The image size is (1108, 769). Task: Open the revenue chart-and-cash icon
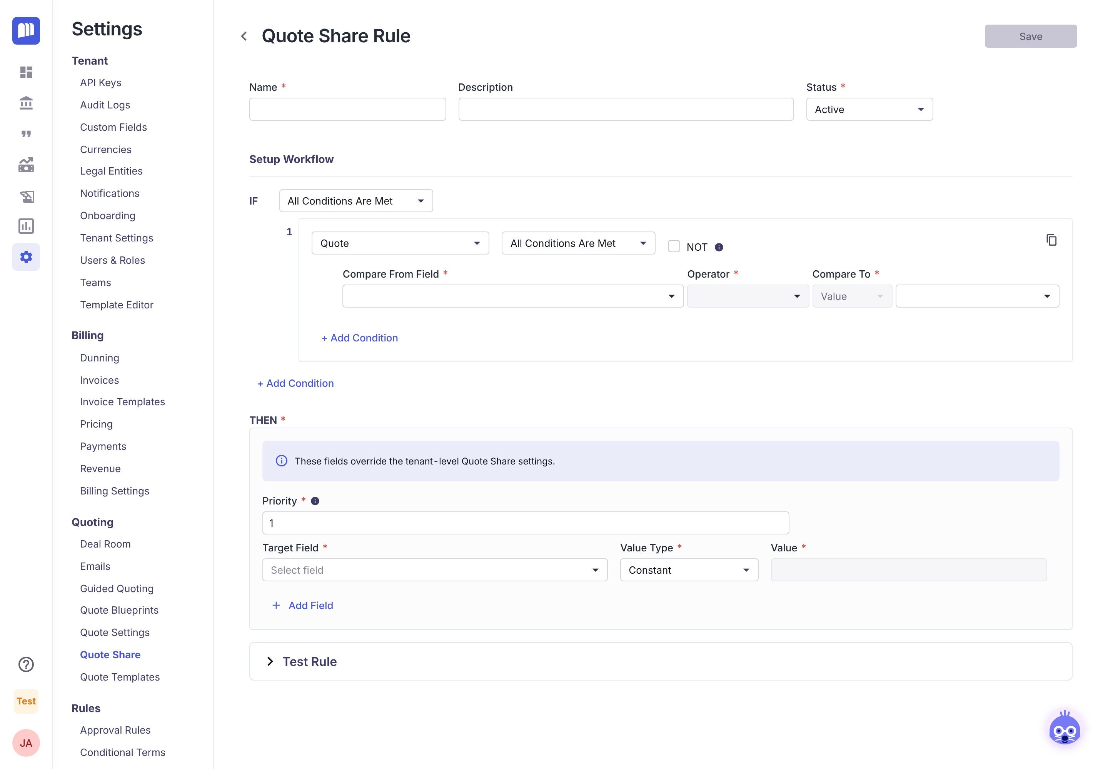pyautogui.click(x=26, y=165)
